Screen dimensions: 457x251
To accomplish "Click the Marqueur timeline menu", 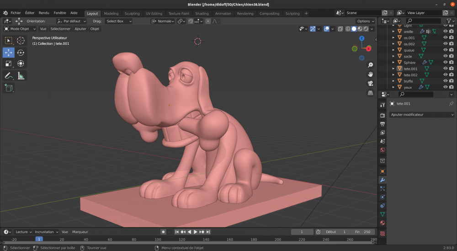I will pyautogui.click(x=80, y=232).
